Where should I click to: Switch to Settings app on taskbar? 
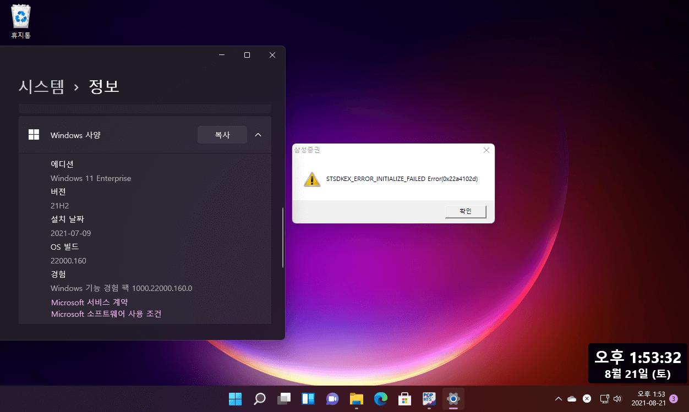click(x=453, y=399)
